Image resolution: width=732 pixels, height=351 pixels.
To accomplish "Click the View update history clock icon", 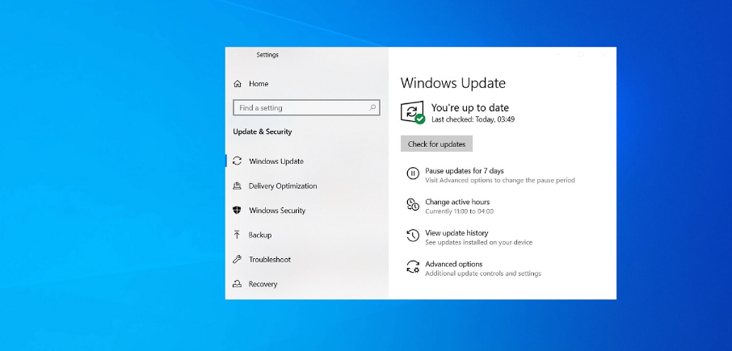I will coord(413,236).
